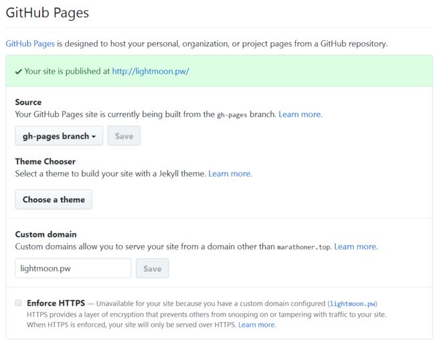Open Learn more link in HTTPS description
The image size is (435, 340).
click(x=257, y=325)
